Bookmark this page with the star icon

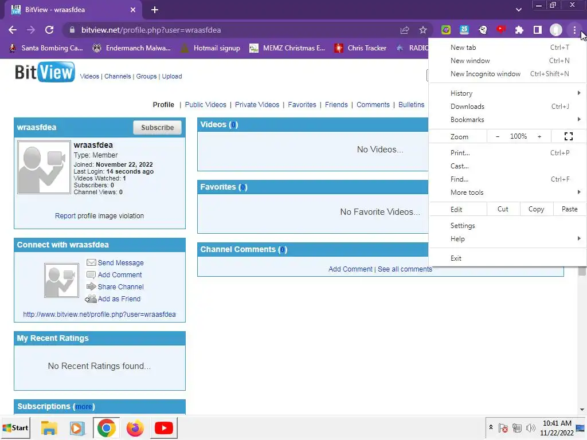click(x=423, y=30)
